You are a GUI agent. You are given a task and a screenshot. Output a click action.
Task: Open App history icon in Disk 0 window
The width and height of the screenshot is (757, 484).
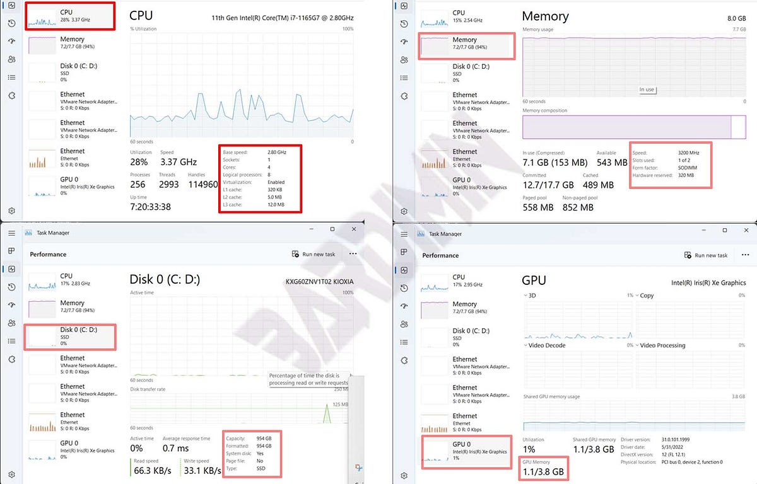pyautogui.click(x=11, y=287)
